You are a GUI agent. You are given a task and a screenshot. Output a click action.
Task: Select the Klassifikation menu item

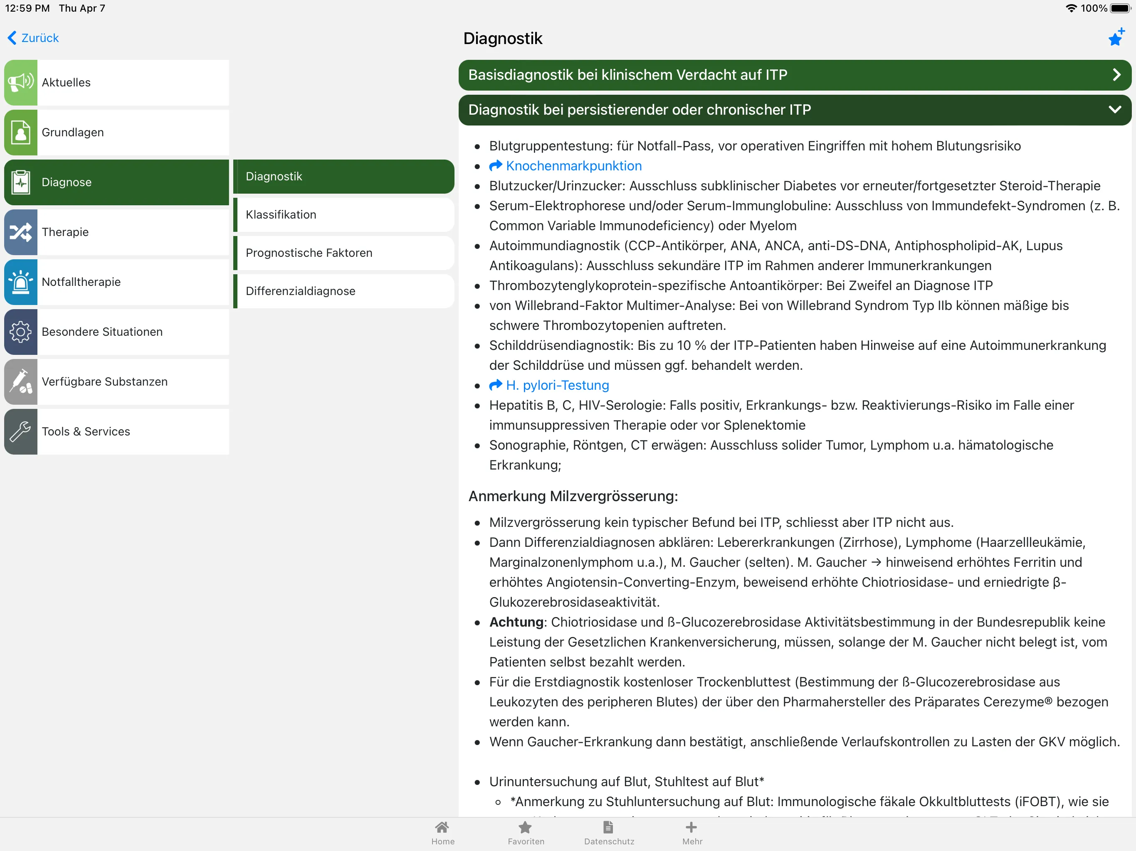343,214
